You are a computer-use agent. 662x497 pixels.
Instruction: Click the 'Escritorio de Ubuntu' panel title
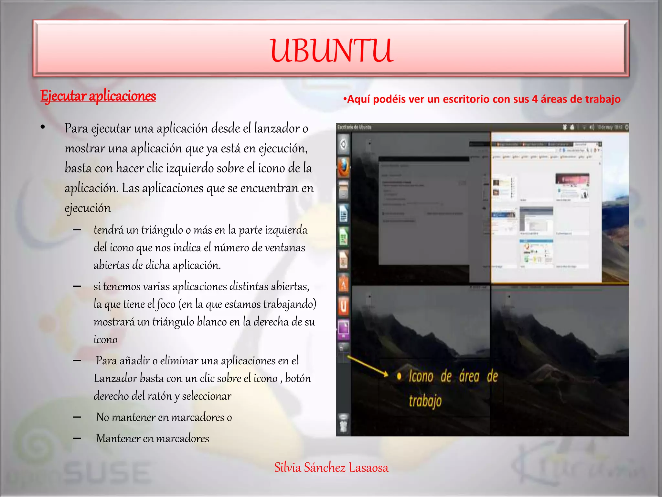click(x=354, y=127)
